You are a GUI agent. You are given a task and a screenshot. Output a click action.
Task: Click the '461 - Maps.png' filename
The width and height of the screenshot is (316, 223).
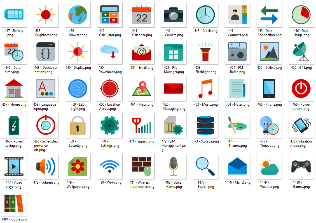pos(142,105)
